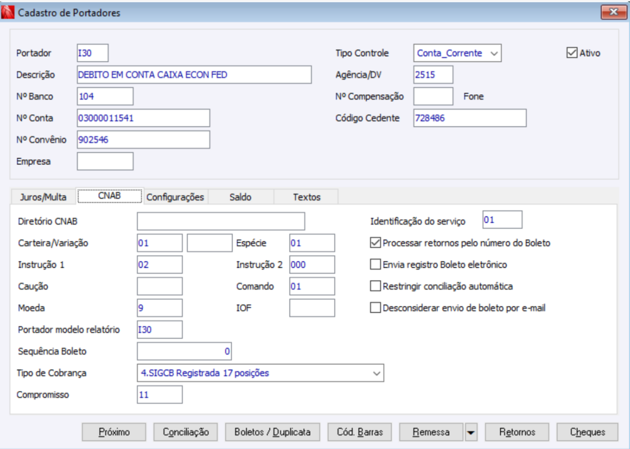Select the Saldo tab

241,197
